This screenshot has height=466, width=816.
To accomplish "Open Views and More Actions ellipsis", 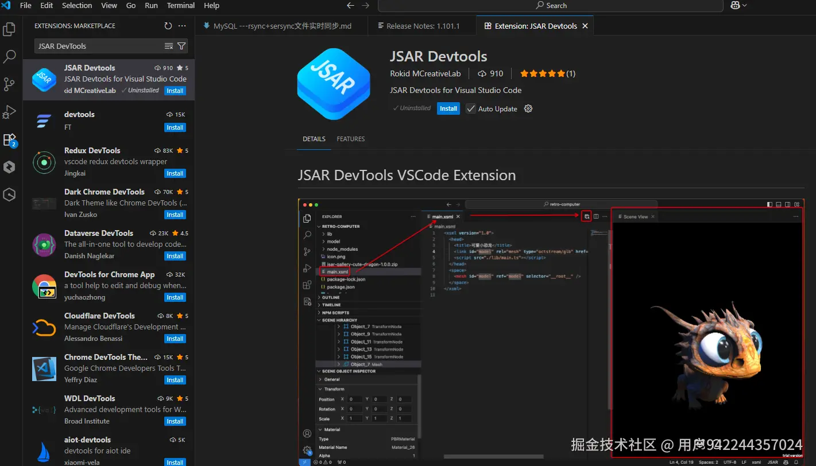I will [x=182, y=26].
